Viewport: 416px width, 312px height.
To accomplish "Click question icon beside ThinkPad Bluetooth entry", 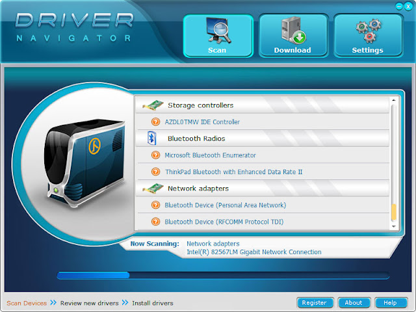I will click(x=156, y=172).
